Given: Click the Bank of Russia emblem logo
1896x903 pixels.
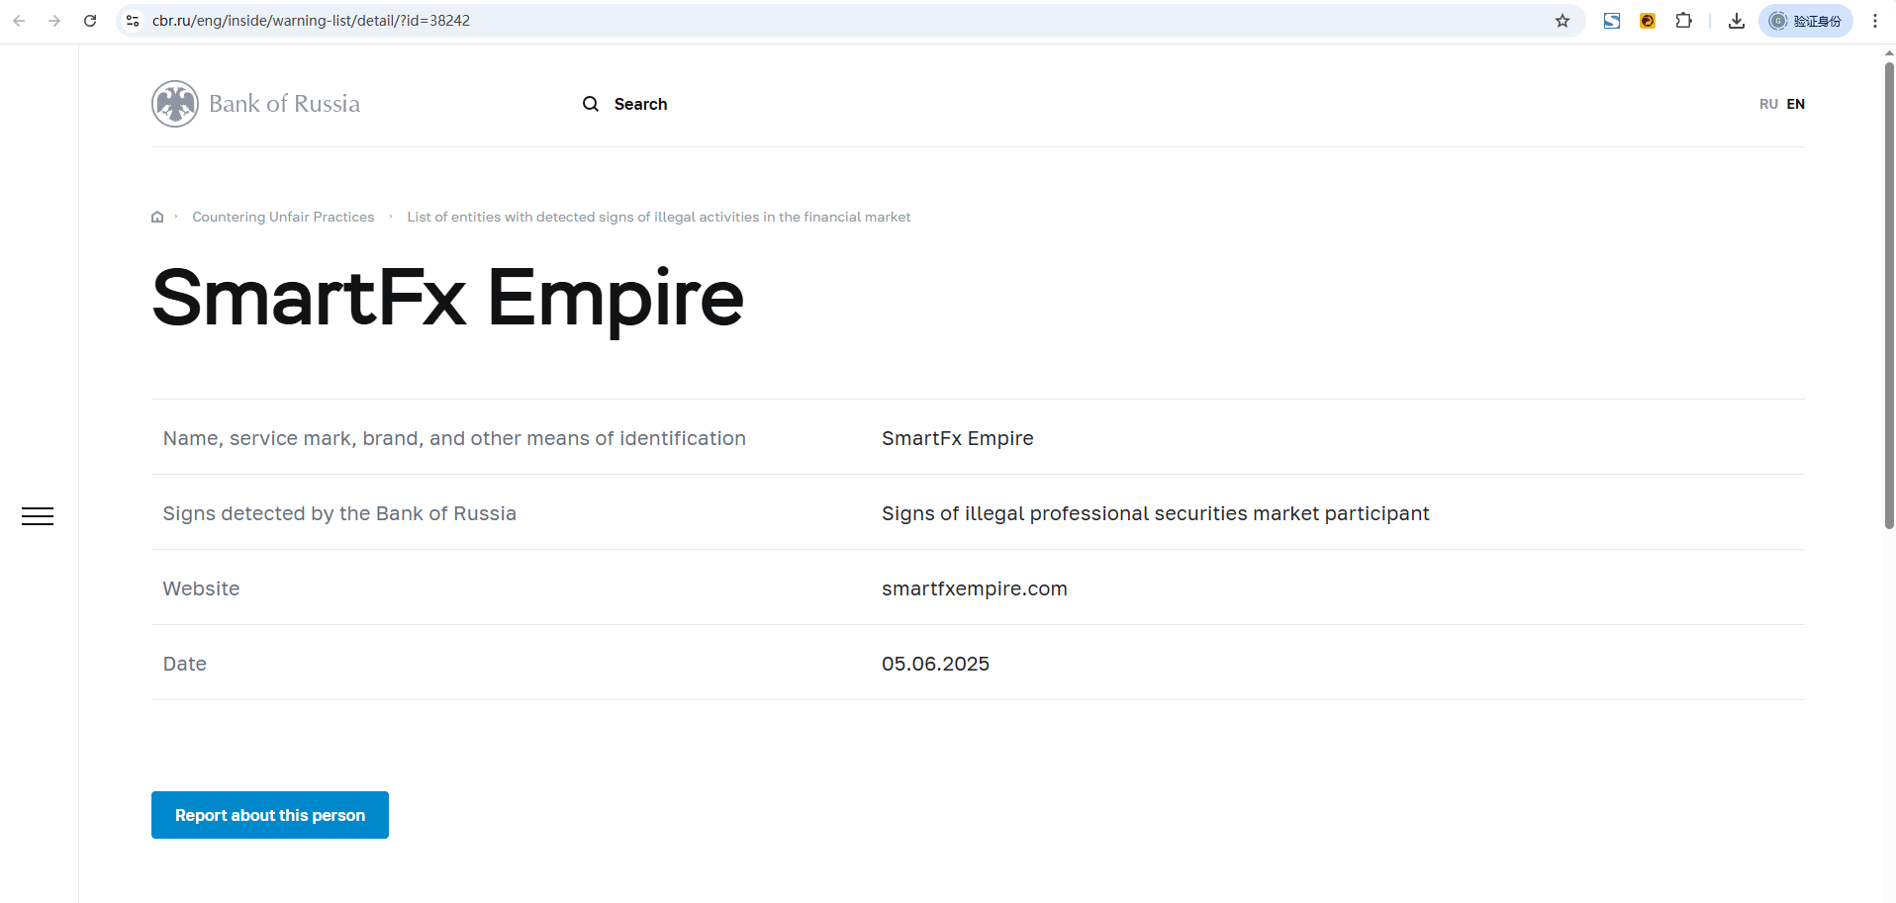Looking at the screenshot, I should [x=175, y=104].
